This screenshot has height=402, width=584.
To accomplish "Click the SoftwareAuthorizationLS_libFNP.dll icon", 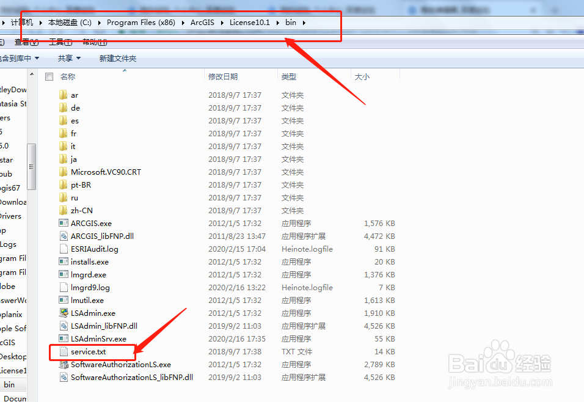I will tap(64, 377).
